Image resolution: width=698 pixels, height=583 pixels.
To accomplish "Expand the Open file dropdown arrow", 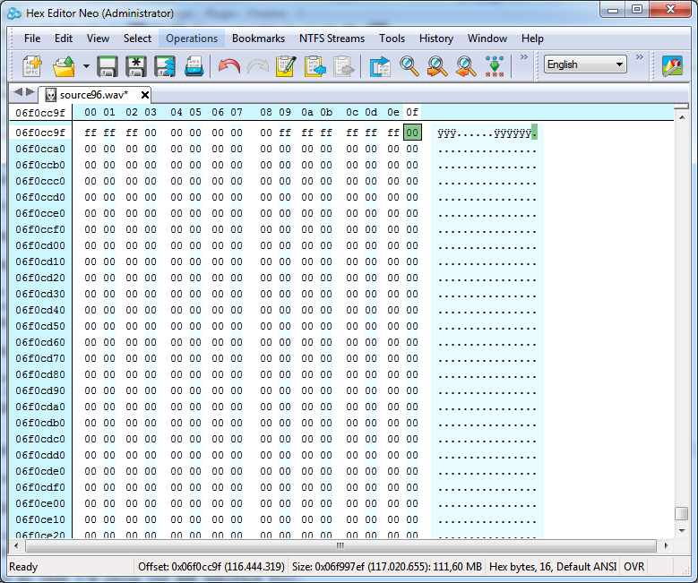I will click(86, 66).
